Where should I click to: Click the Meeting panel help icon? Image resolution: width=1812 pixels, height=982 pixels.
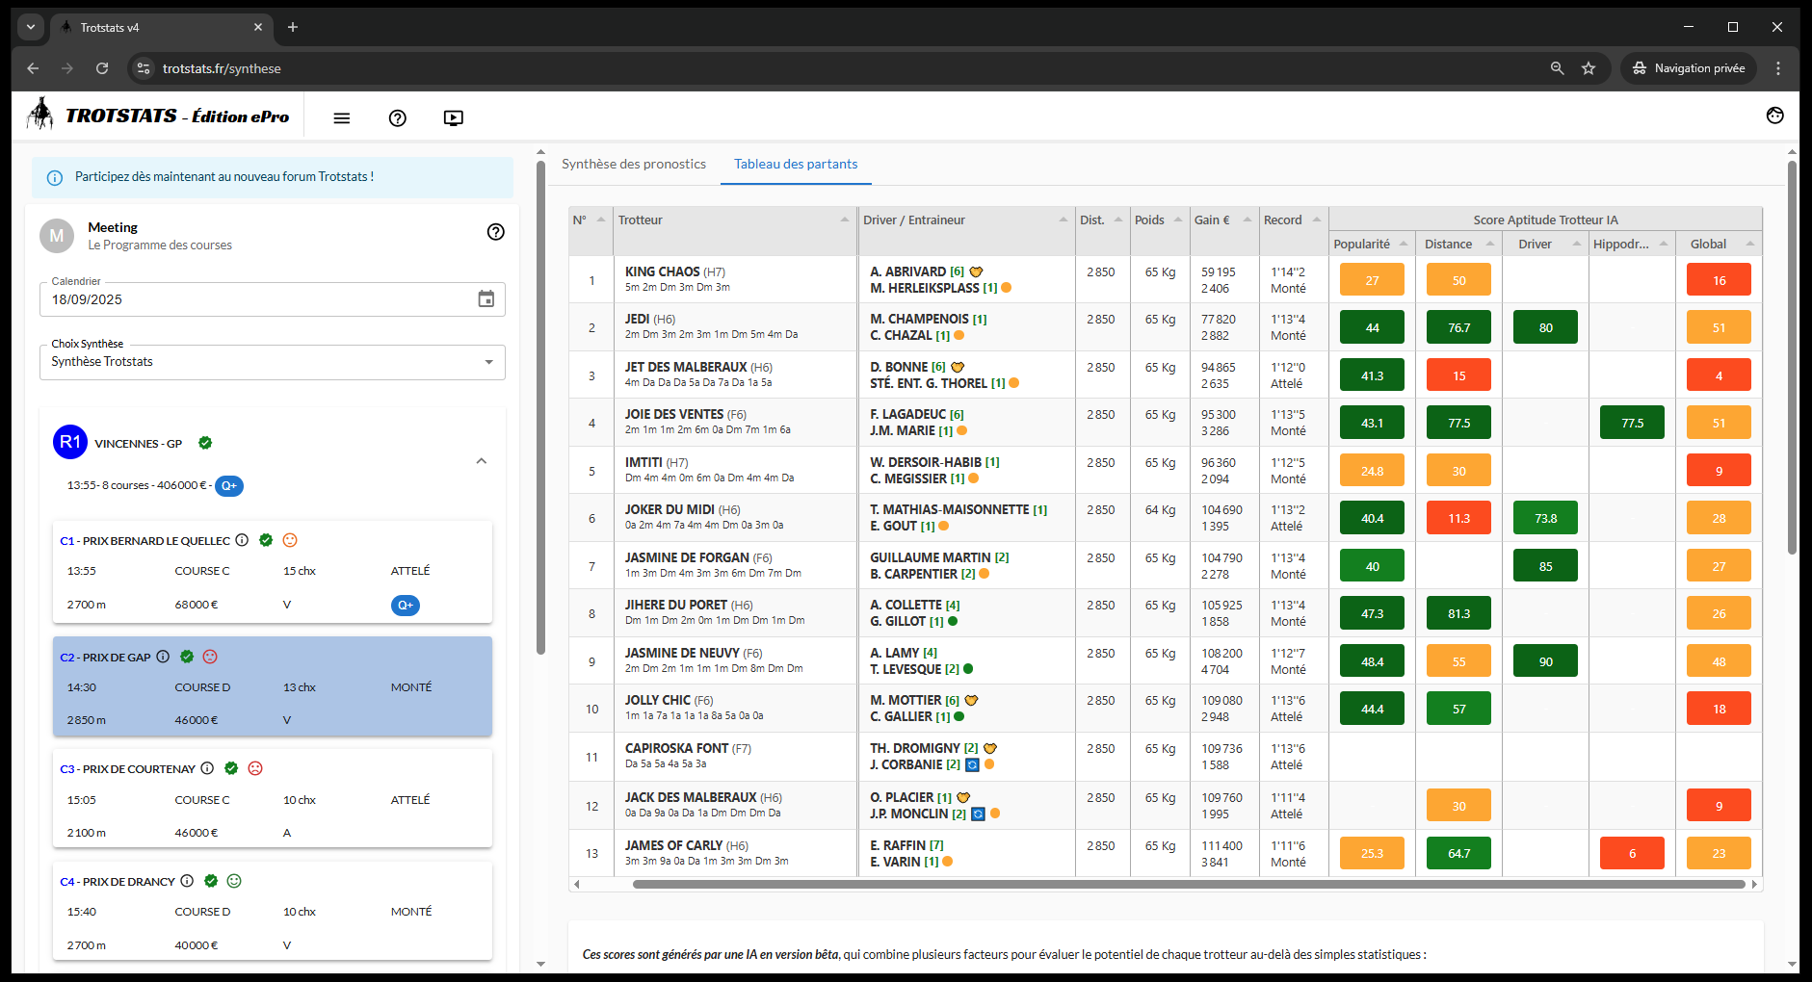pyautogui.click(x=495, y=232)
